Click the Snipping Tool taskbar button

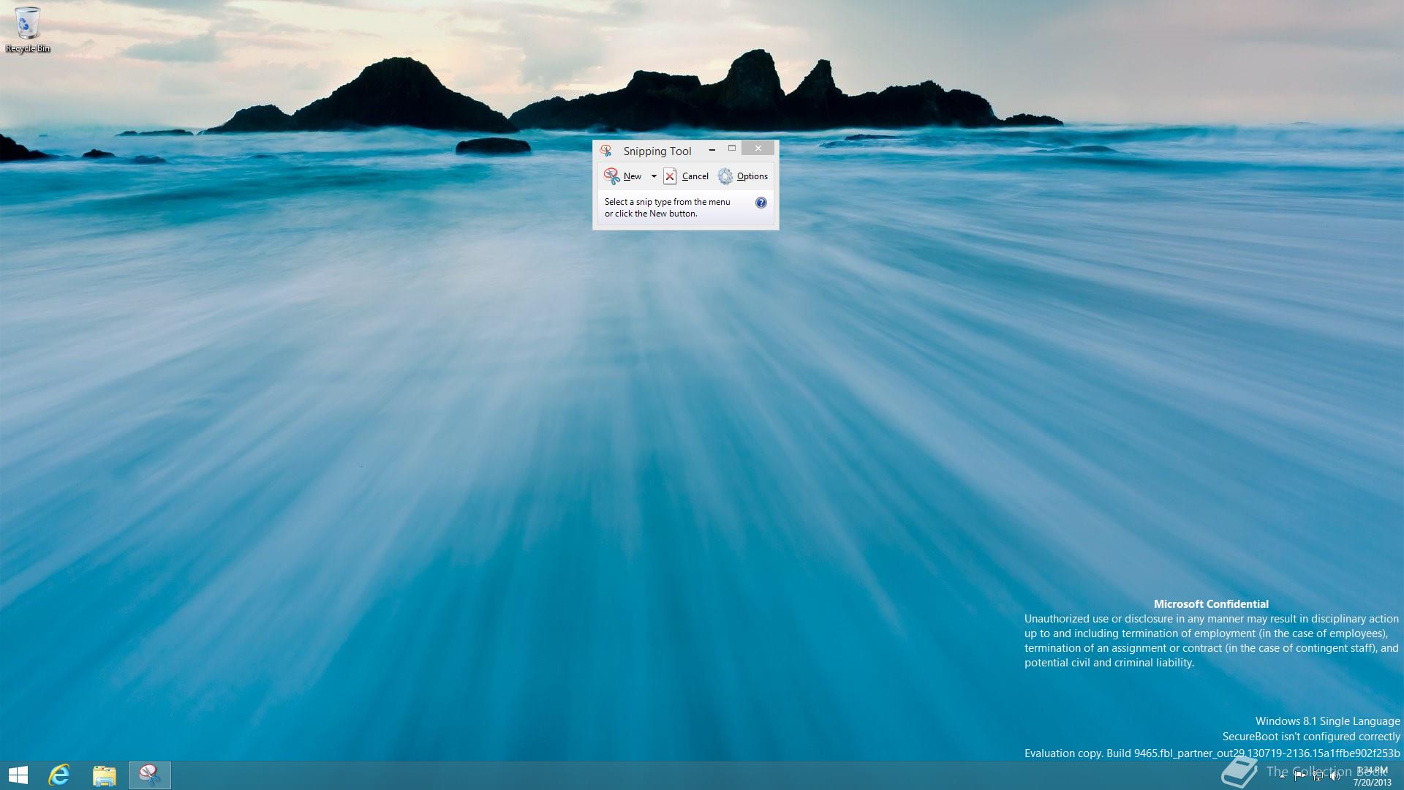pyautogui.click(x=150, y=775)
